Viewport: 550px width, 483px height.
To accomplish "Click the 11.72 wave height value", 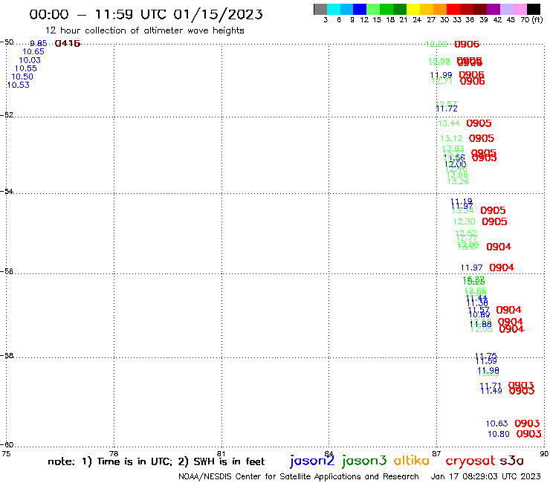I will click(x=447, y=108).
